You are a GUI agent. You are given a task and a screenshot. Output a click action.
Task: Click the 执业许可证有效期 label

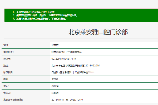coord(13,100)
